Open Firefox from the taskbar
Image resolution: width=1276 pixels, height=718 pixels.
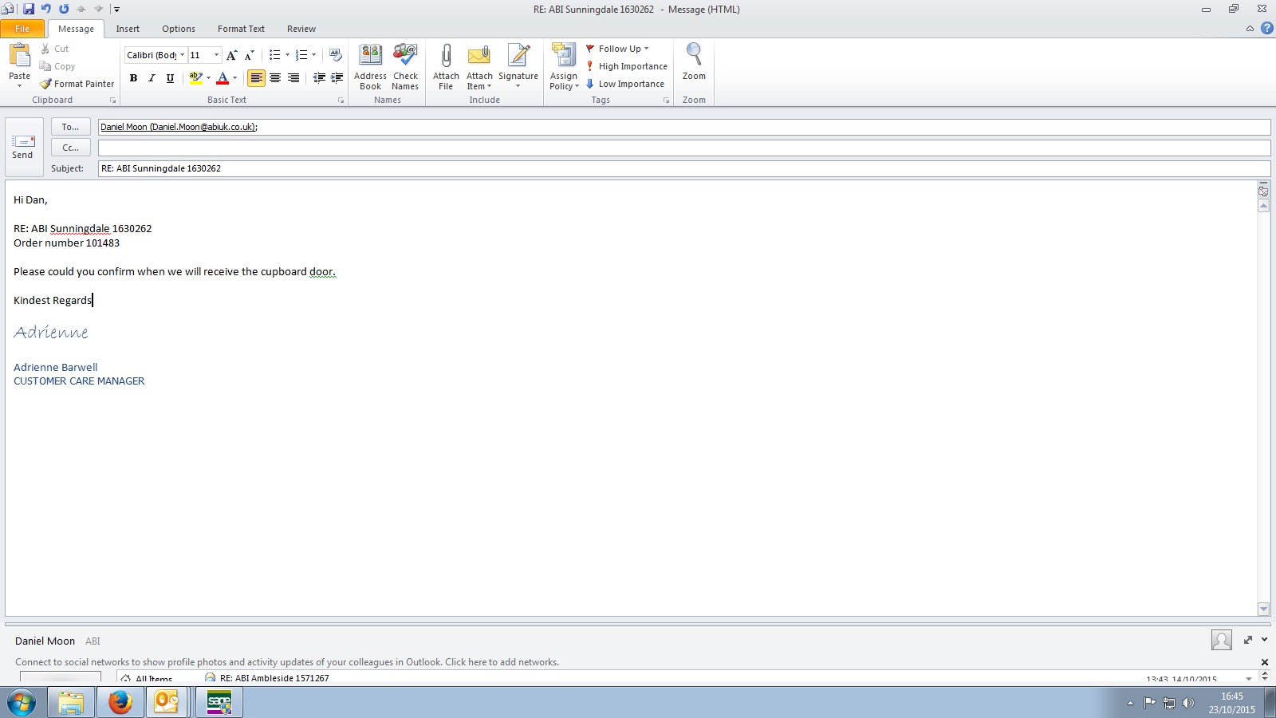coord(120,702)
